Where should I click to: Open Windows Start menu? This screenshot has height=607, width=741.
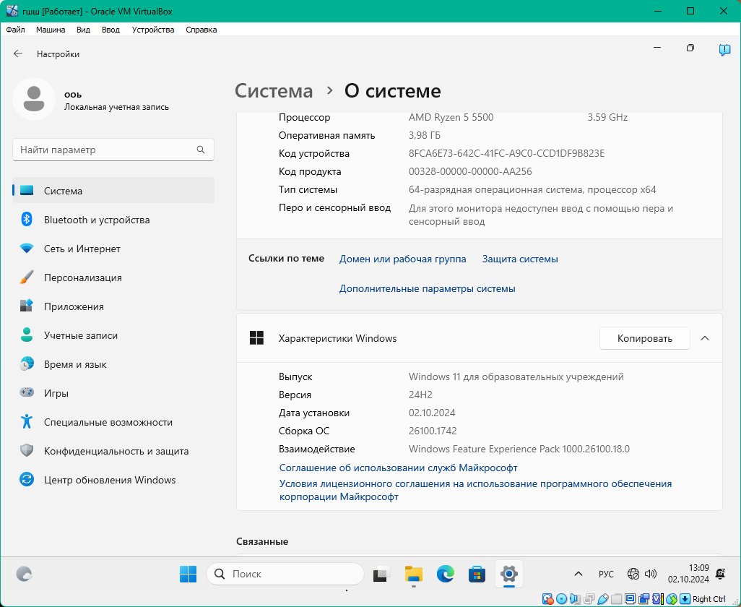[x=188, y=574]
